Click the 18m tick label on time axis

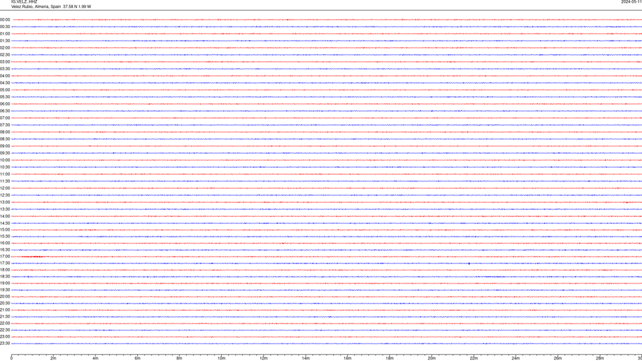390,358
